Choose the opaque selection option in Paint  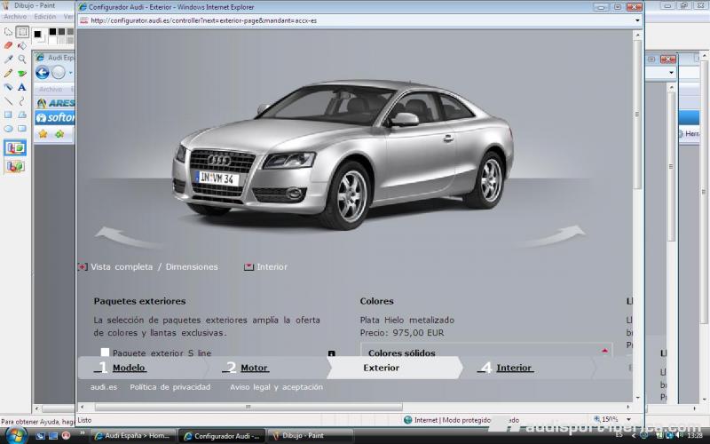tap(15, 147)
